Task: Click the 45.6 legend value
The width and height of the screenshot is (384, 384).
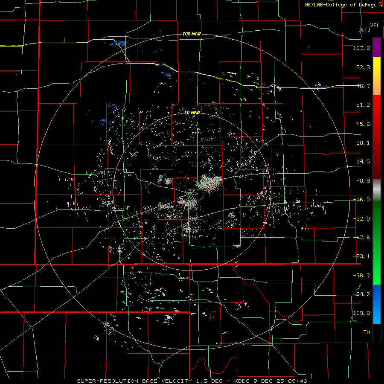Action: pos(363,124)
